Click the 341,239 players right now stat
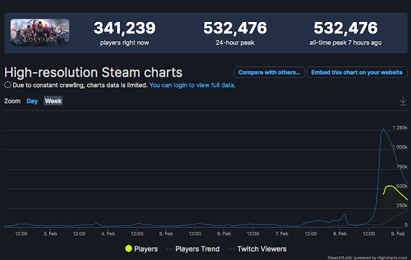The width and height of the screenshot is (411, 260). [x=125, y=29]
